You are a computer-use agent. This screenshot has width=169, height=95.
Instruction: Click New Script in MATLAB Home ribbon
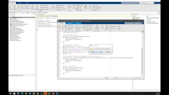click(10, 7)
